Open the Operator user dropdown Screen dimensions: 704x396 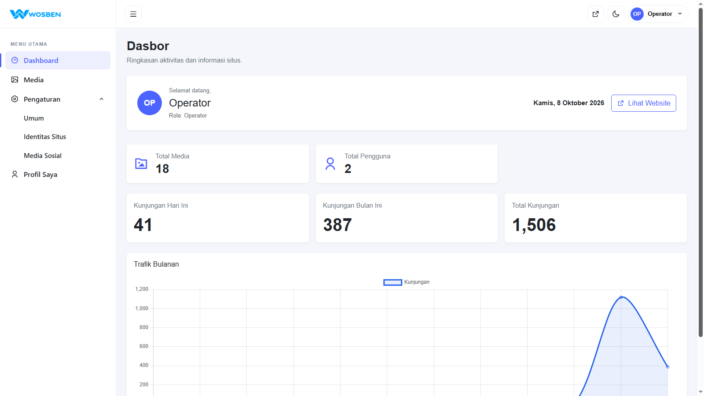(659, 14)
